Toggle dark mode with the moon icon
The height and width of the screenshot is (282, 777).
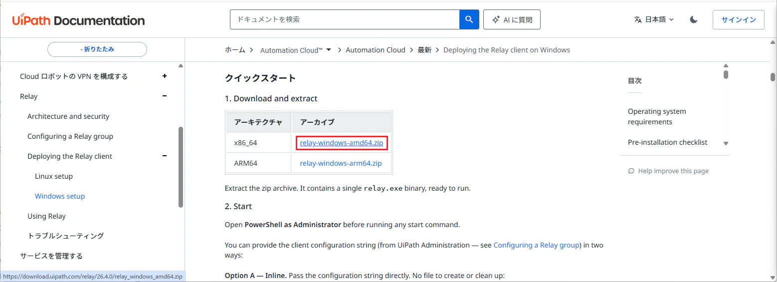[693, 19]
